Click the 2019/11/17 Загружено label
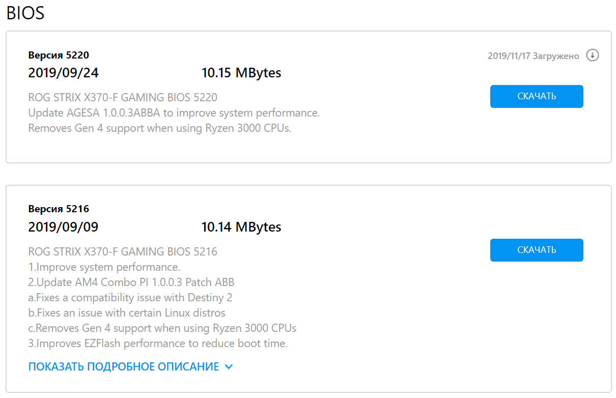 pyautogui.click(x=533, y=56)
